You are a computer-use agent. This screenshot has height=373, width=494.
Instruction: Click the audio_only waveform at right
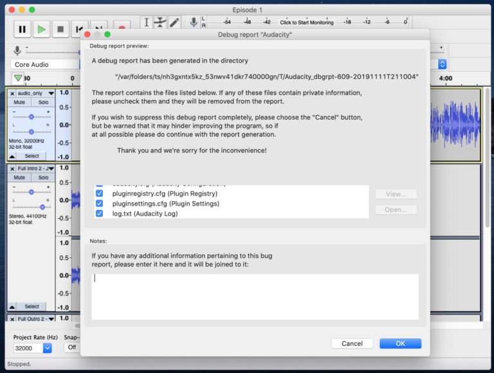[x=455, y=125]
